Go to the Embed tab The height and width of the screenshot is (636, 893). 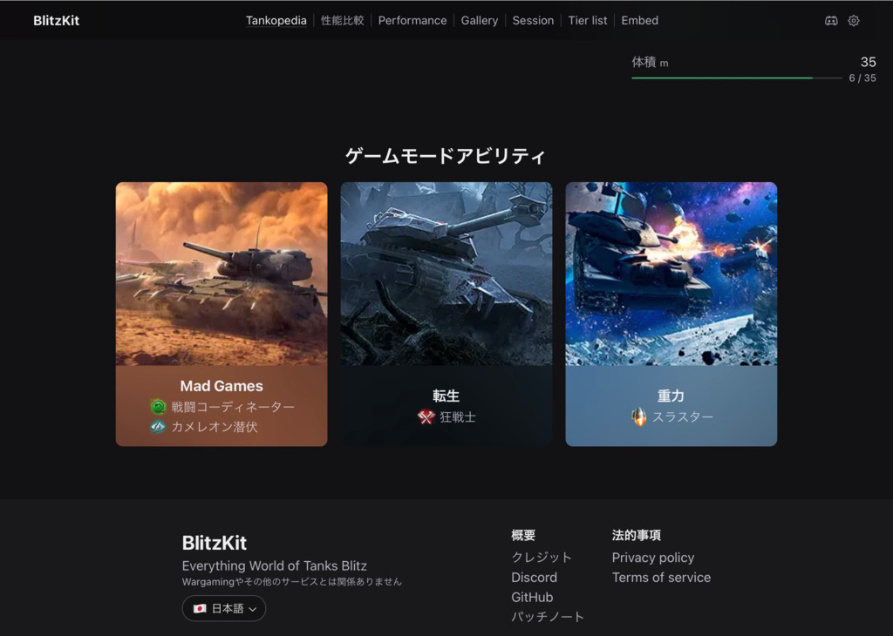click(639, 21)
